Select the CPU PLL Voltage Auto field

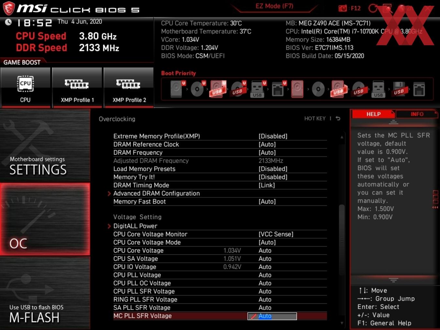coord(265,275)
